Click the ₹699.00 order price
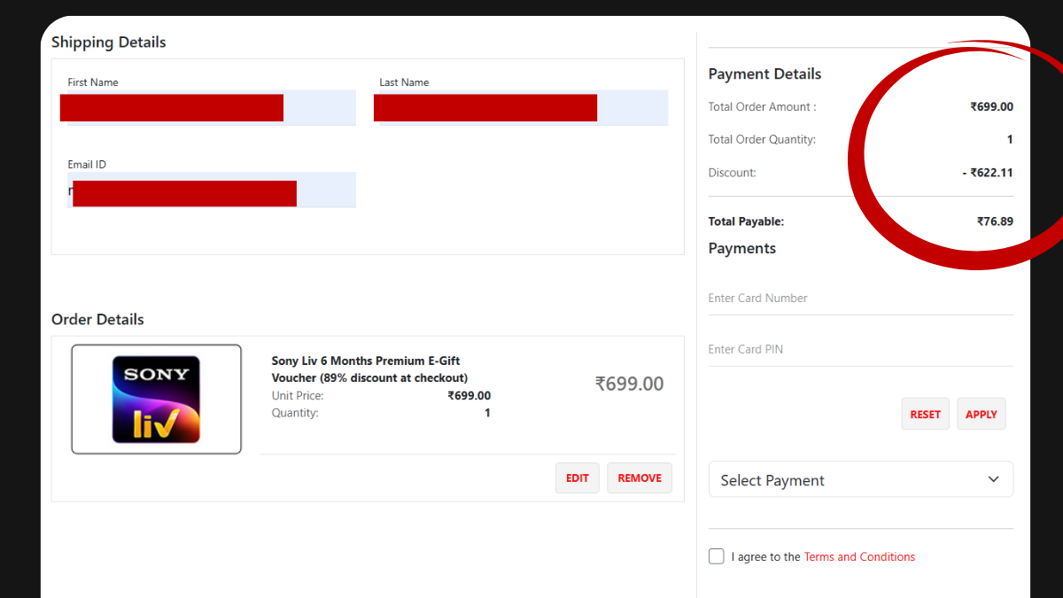The image size is (1063, 598). tap(630, 384)
